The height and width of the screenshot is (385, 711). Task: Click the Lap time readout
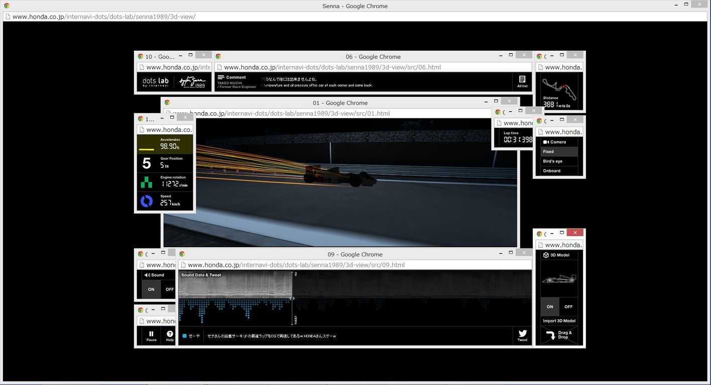click(518, 139)
